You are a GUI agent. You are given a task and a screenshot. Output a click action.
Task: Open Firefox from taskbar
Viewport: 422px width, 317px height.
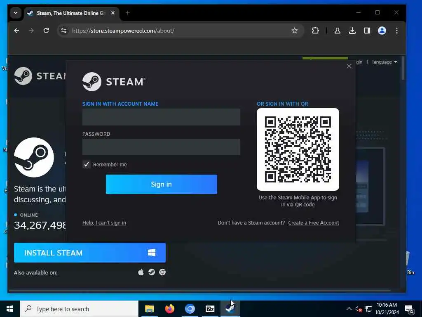(x=169, y=309)
